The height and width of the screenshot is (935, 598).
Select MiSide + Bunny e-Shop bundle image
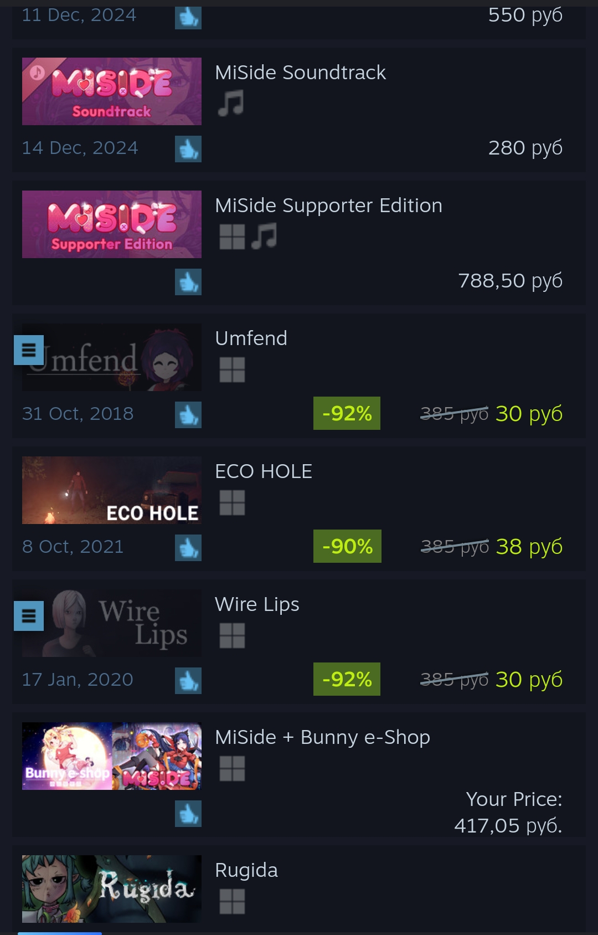click(112, 756)
